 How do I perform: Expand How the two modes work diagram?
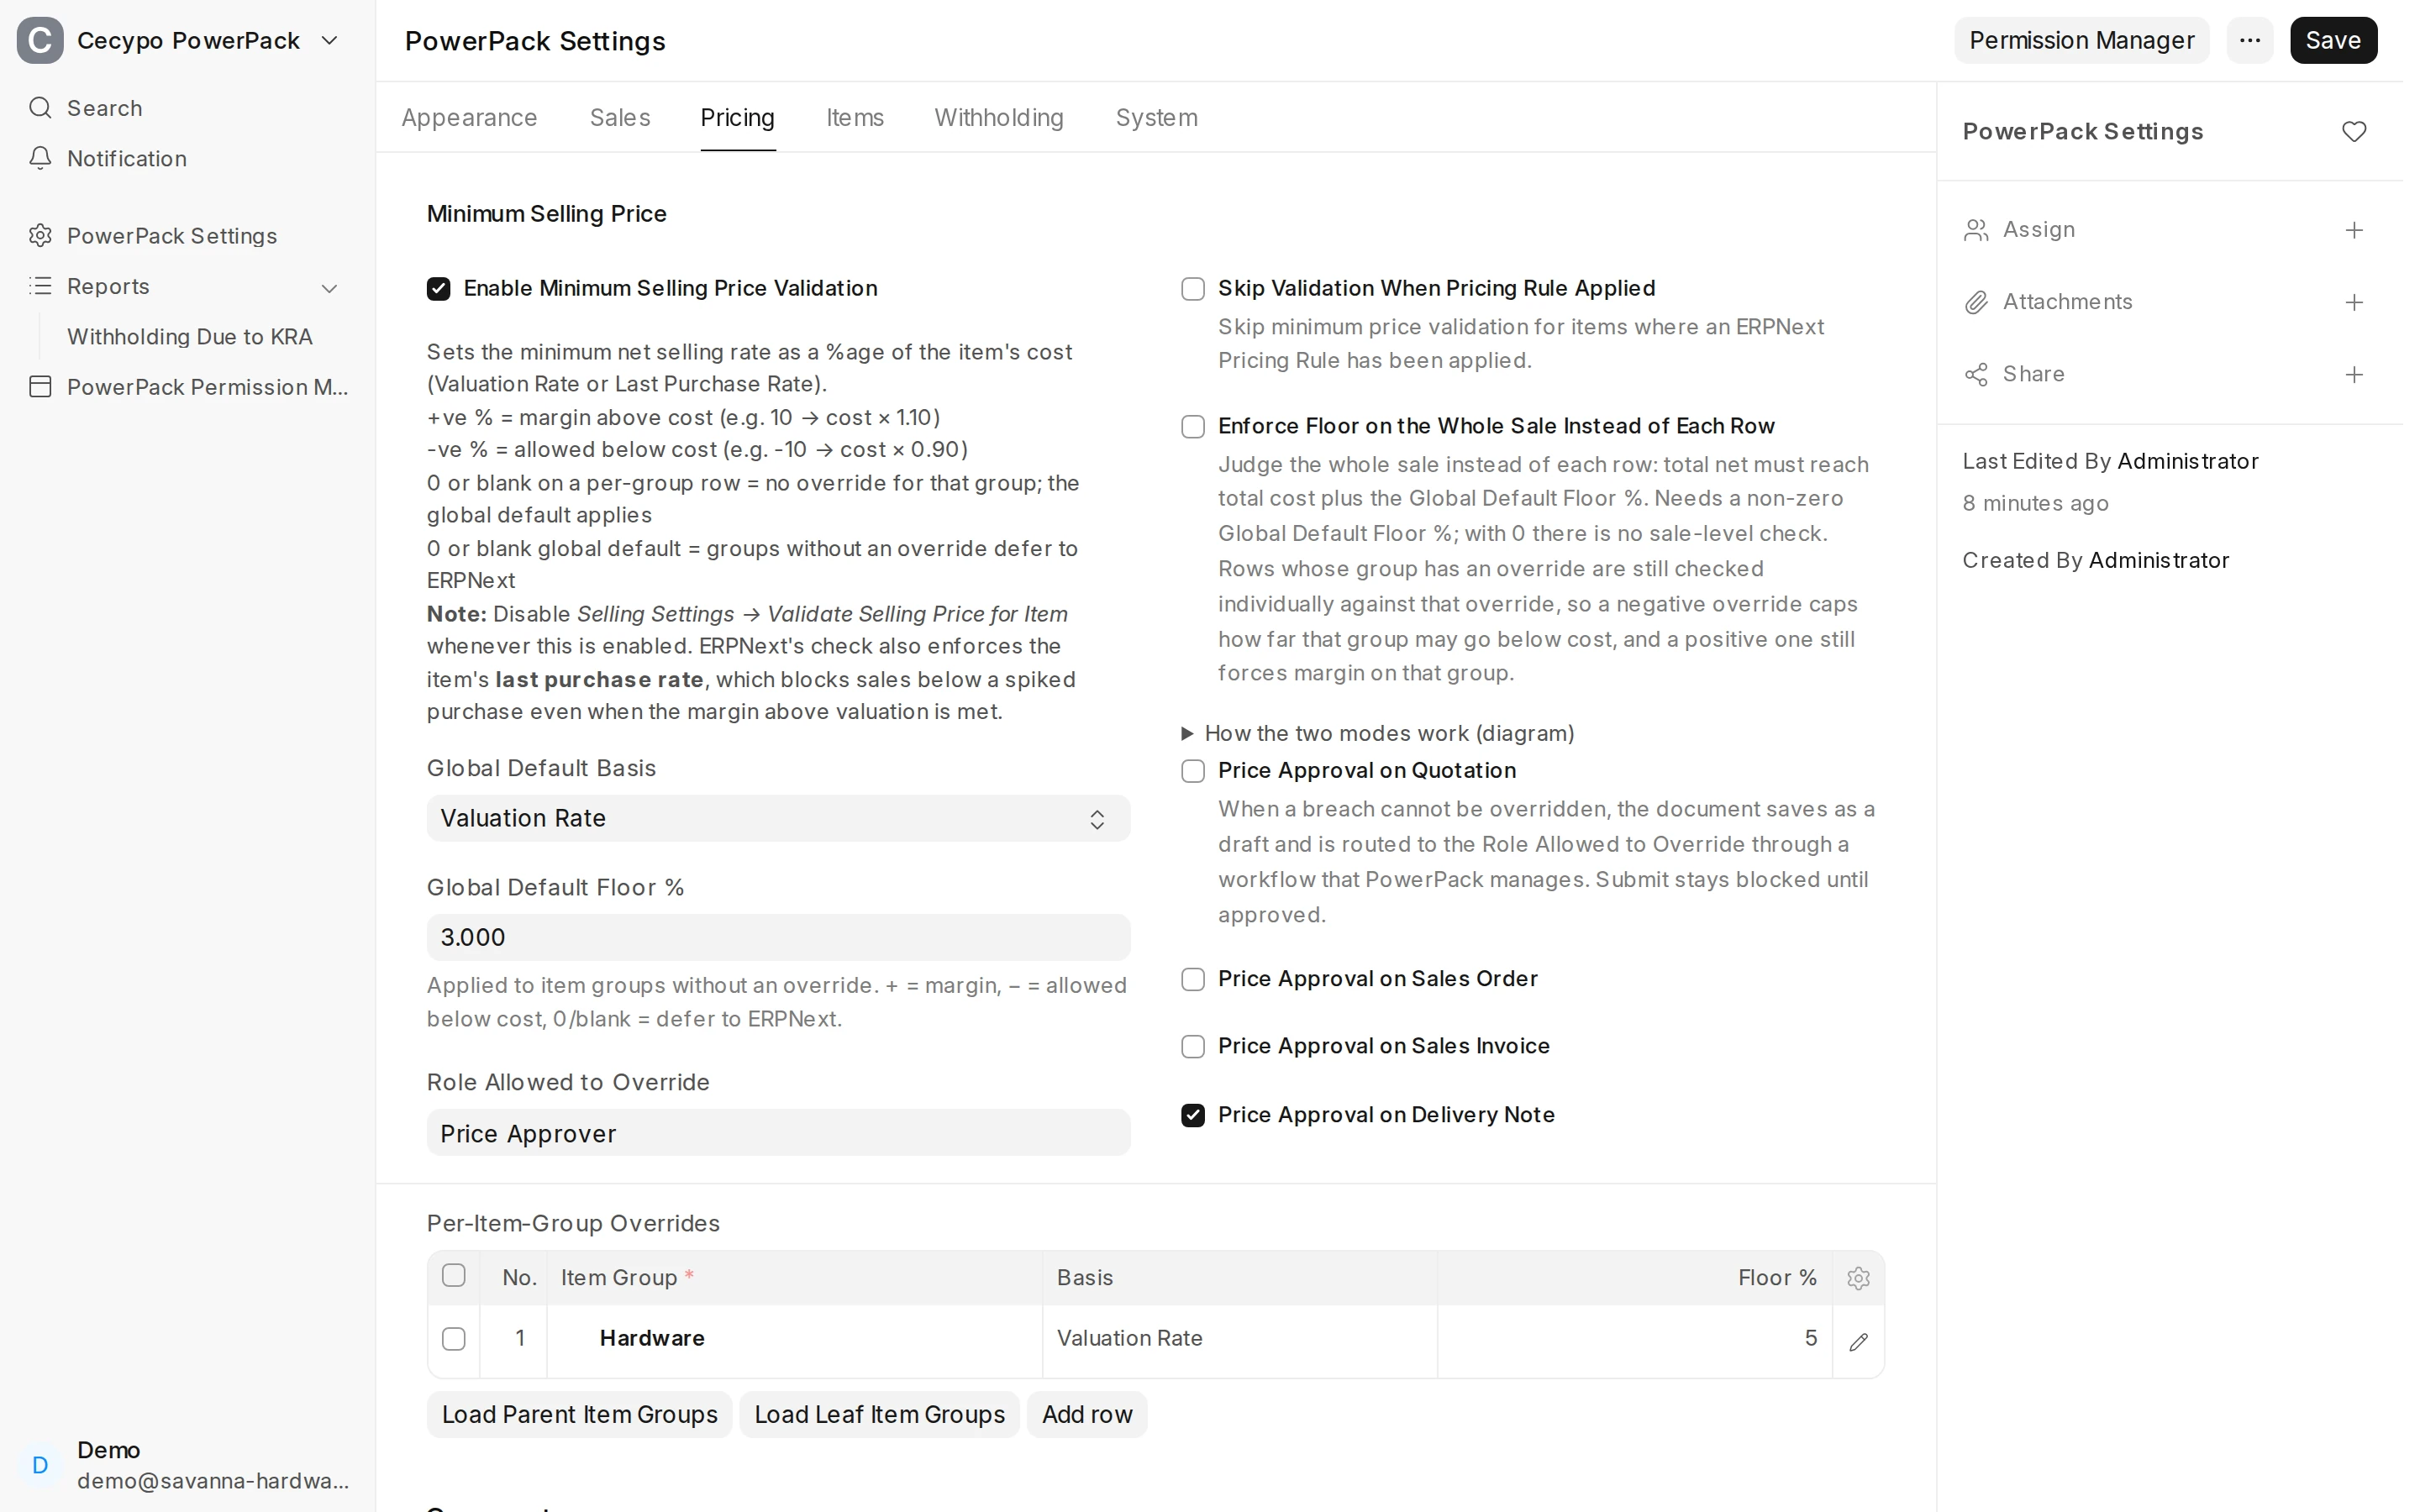coord(1378,733)
